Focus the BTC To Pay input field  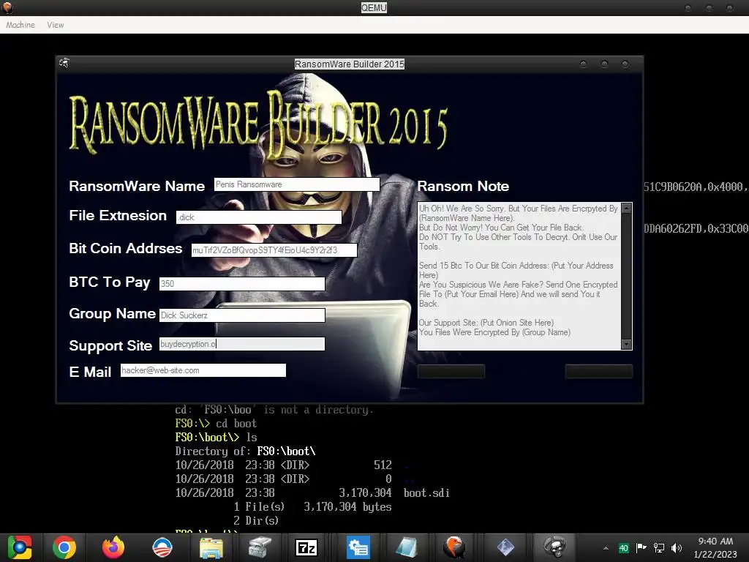(242, 283)
